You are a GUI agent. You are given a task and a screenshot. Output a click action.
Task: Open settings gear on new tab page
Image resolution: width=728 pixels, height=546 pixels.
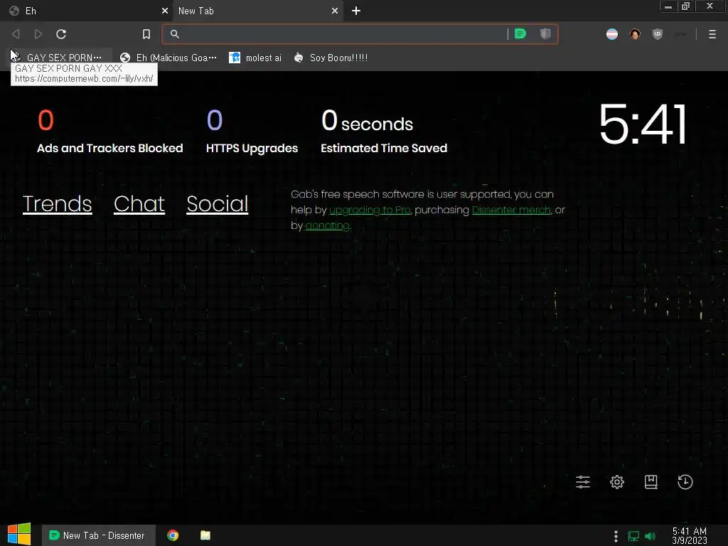point(617,482)
